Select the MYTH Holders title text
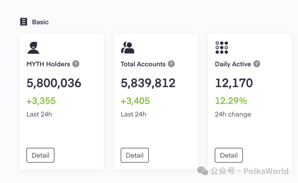The width and height of the screenshot is (298, 183). (48, 64)
